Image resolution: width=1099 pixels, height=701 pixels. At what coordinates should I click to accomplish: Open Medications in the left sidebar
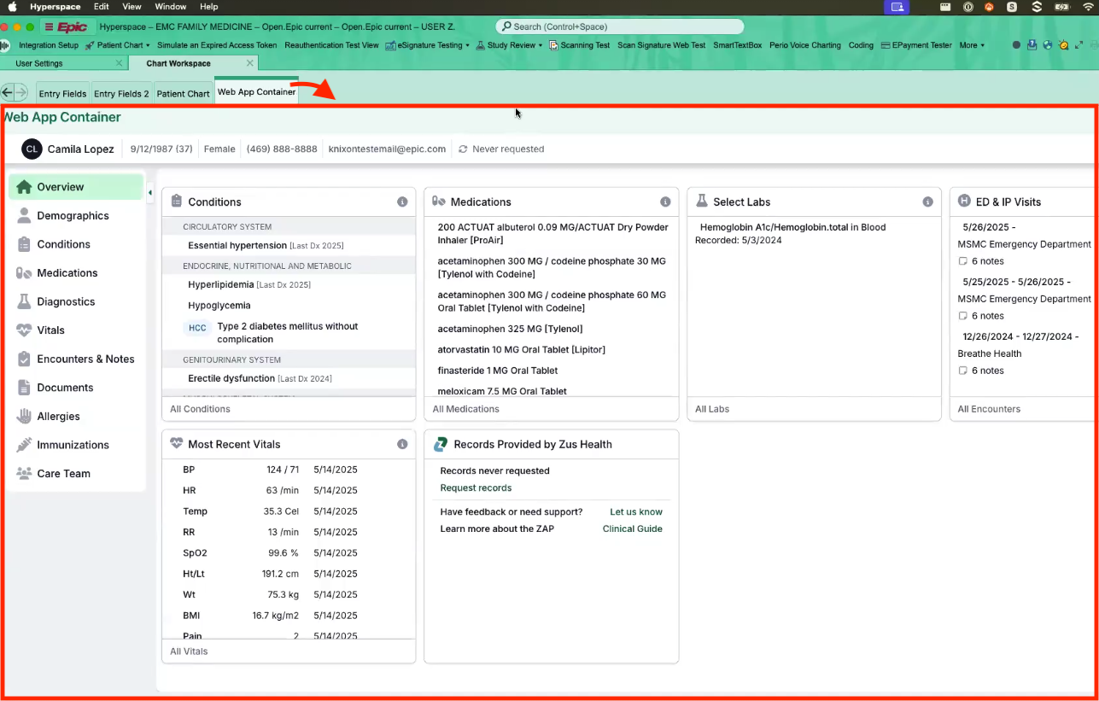75,273
